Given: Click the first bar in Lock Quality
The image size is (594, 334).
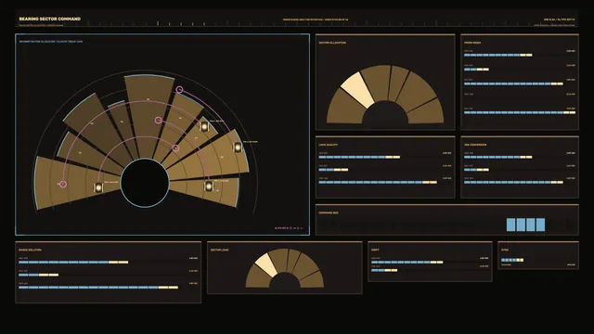Looking at the screenshot, I should [359, 157].
